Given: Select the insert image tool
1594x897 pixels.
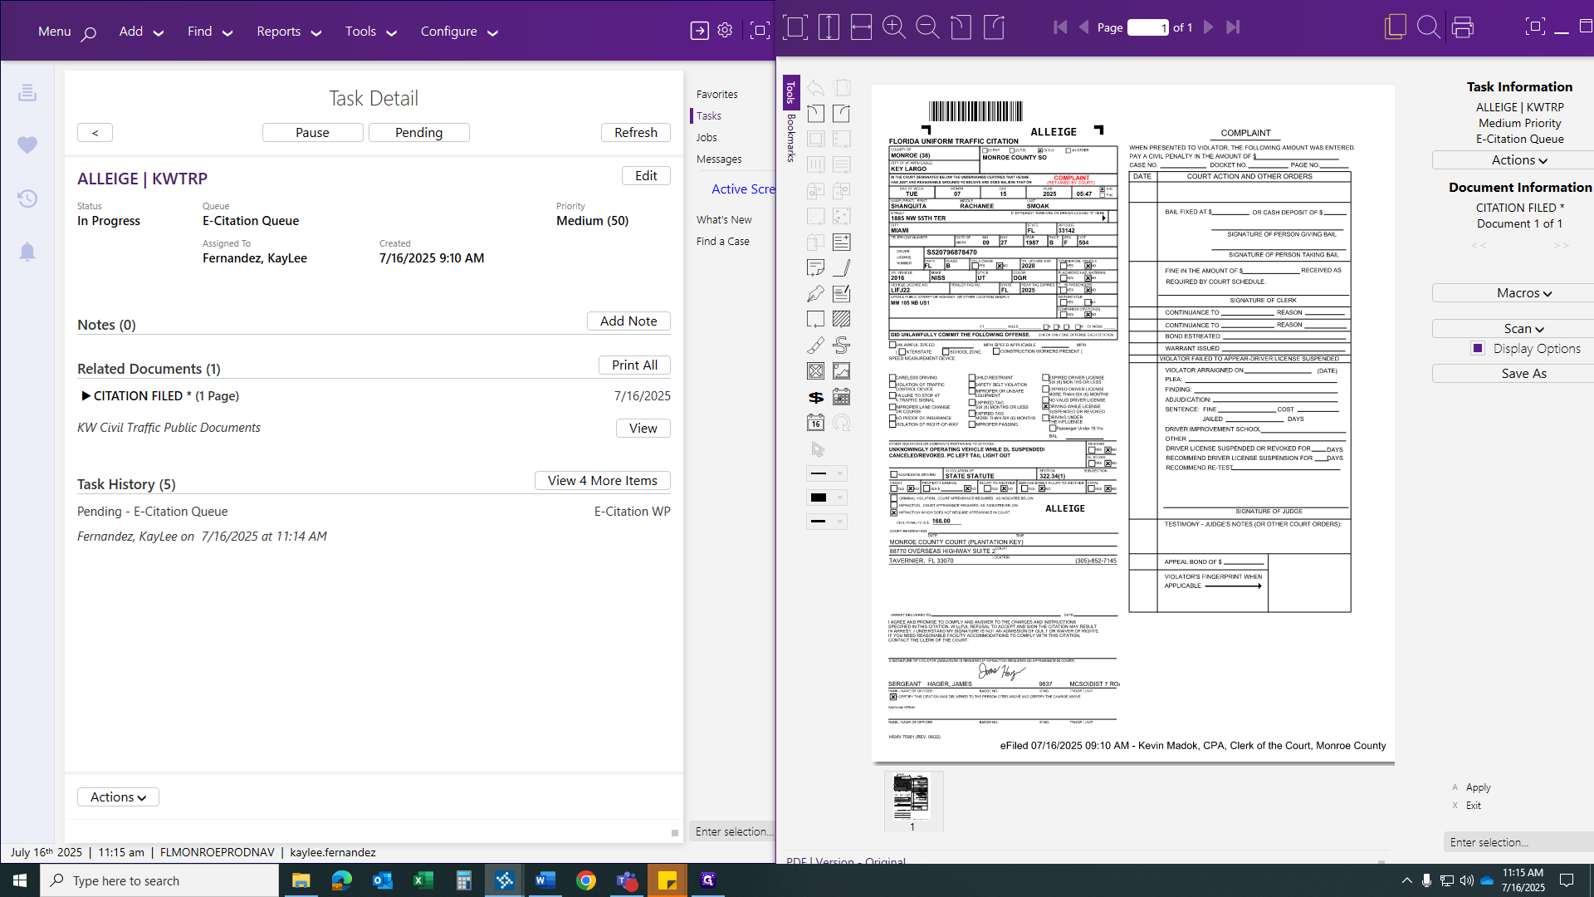Looking at the screenshot, I should click(x=841, y=371).
